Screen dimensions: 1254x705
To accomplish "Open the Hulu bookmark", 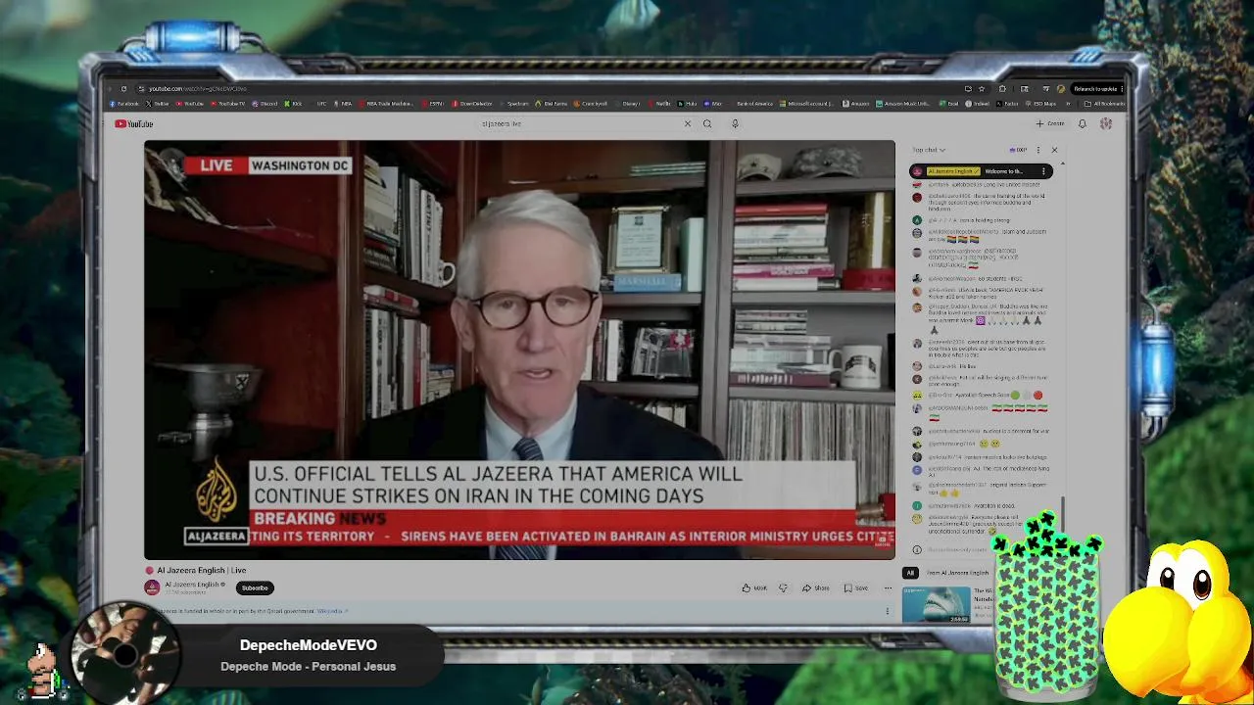I will 687,104.
